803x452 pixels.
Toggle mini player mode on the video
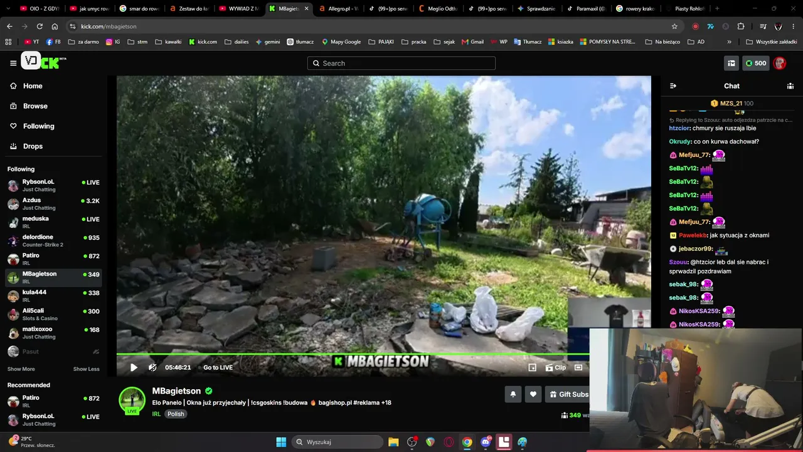coord(533,367)
